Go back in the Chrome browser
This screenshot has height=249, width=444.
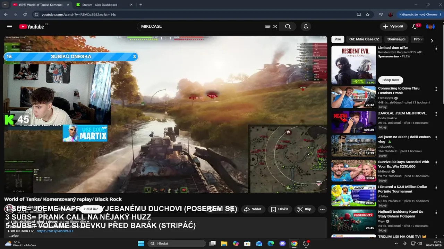(6, 15)
